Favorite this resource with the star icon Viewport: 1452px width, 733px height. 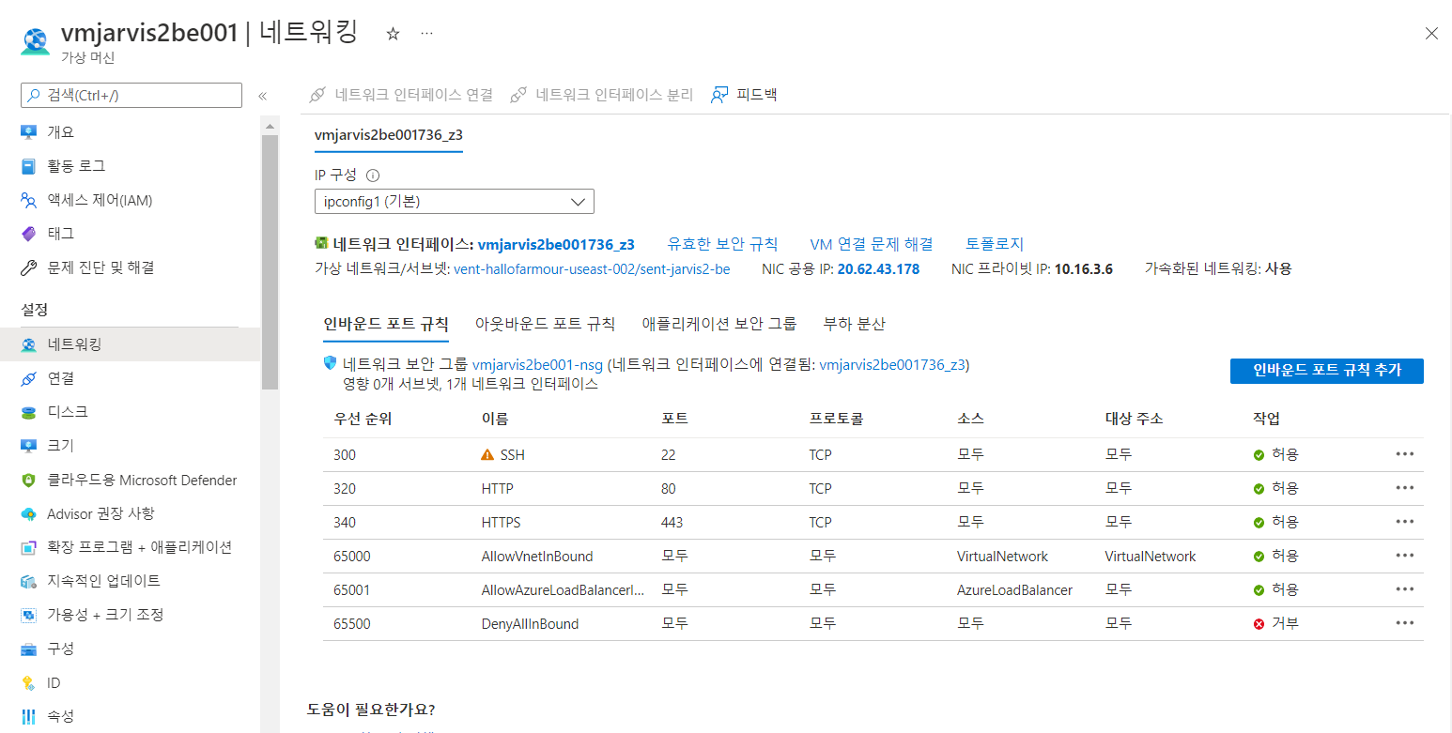[394, 33]
